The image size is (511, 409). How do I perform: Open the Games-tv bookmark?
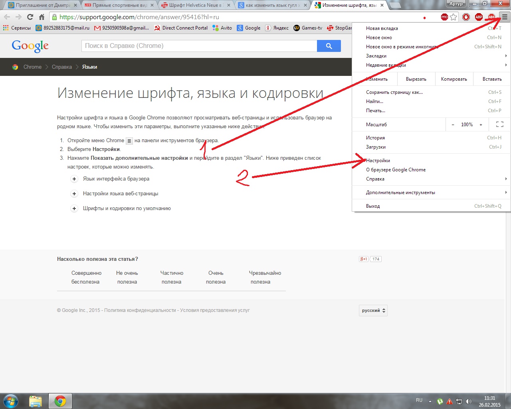click(308, 28)
